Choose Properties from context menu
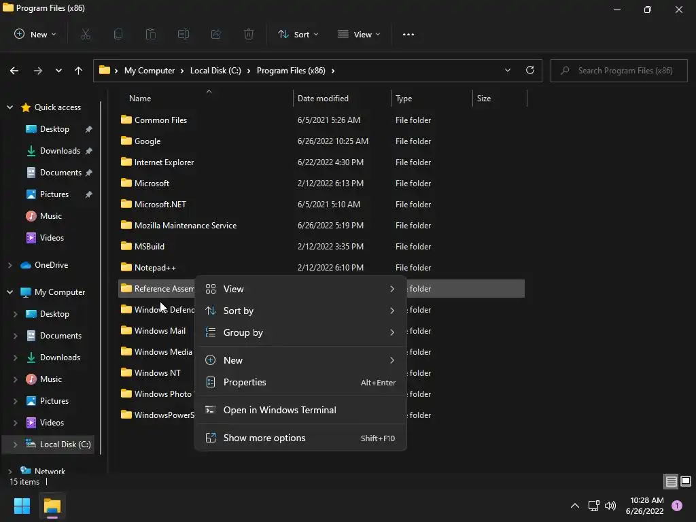Image resolution: width=696 pixels, height=522 pixels. coord(300,382)
